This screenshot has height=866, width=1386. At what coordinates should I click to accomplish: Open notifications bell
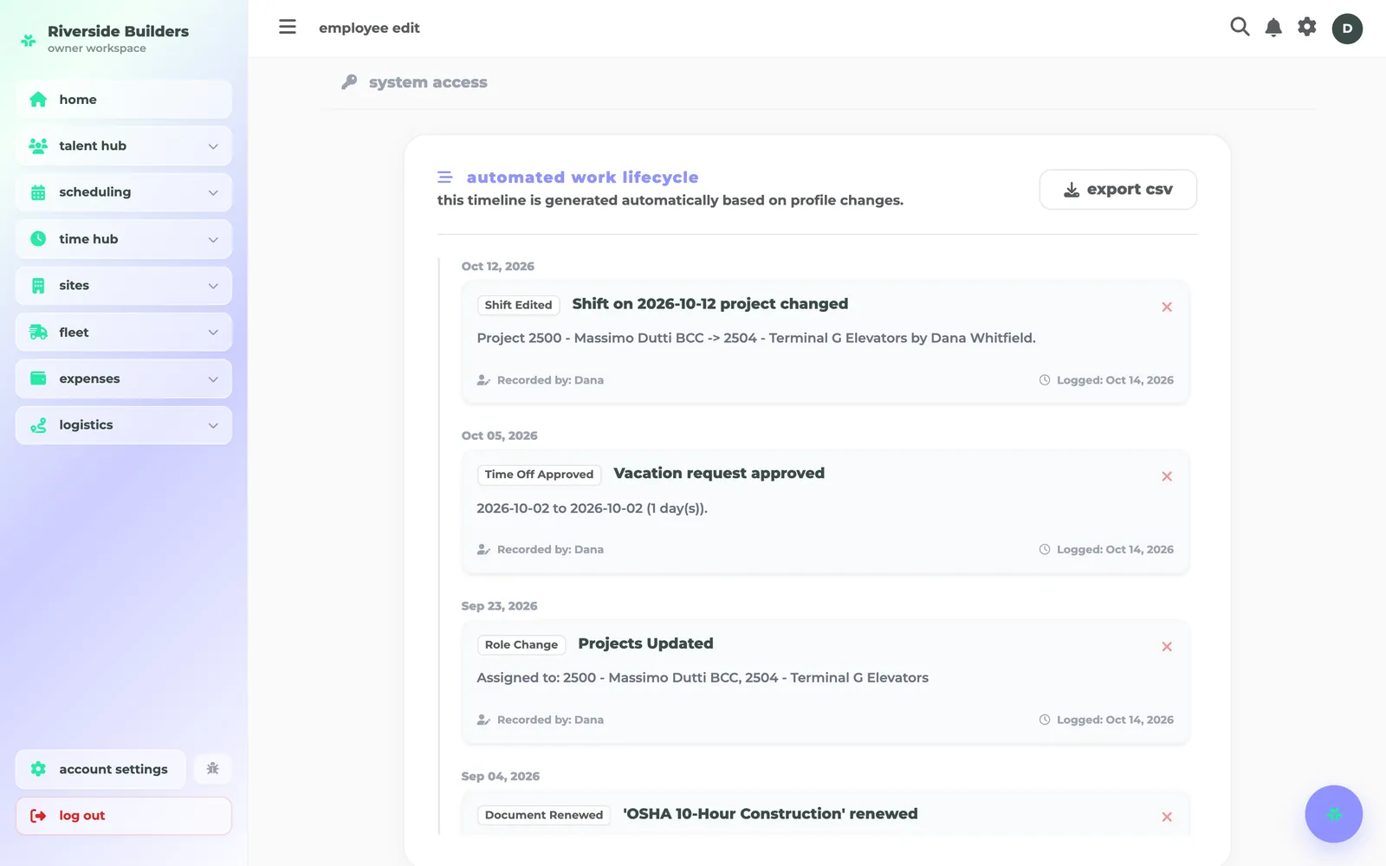pyautogui.click(x=1273, y=27)
